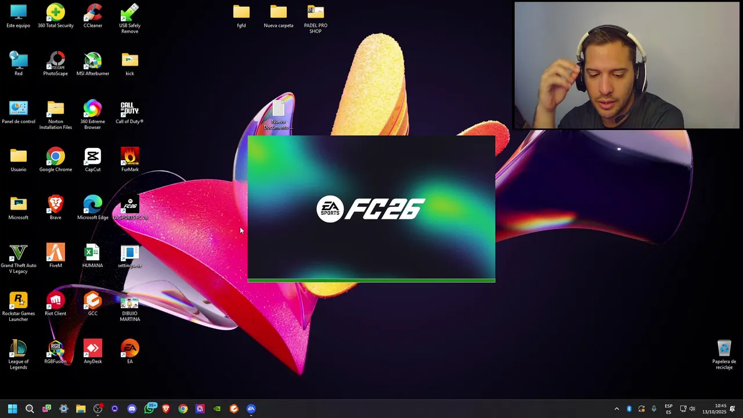The height and width of the screenshot is (418, 743).
Task: Select the Usuario folder icon
Action: click(19, 160)
